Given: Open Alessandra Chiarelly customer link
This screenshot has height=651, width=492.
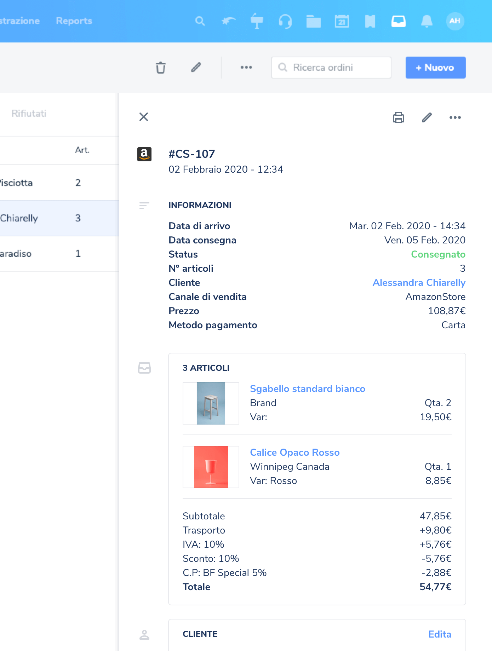Looking at the screenshot, I should pyautogui.click(x=419, y=283).
